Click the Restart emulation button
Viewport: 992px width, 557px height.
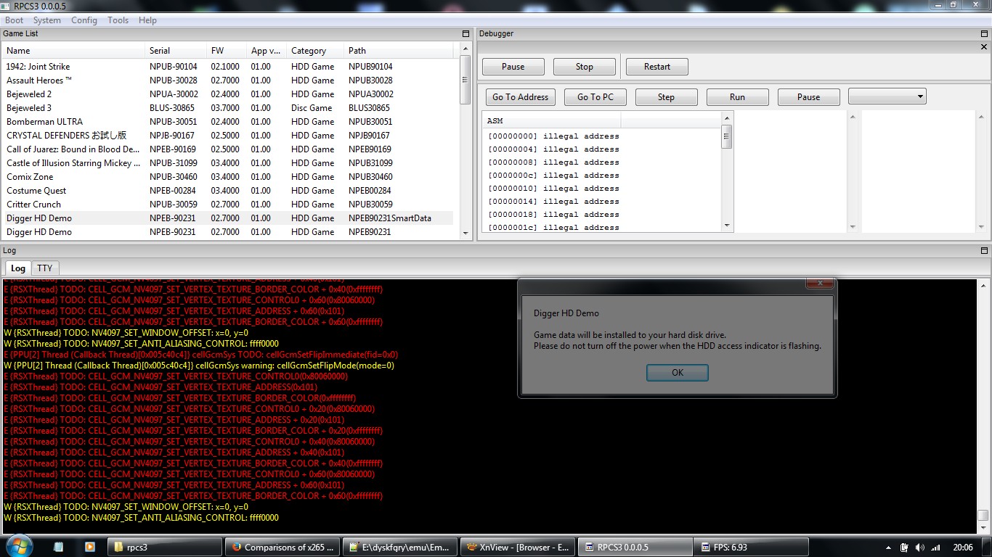click(x=656, y=67)
